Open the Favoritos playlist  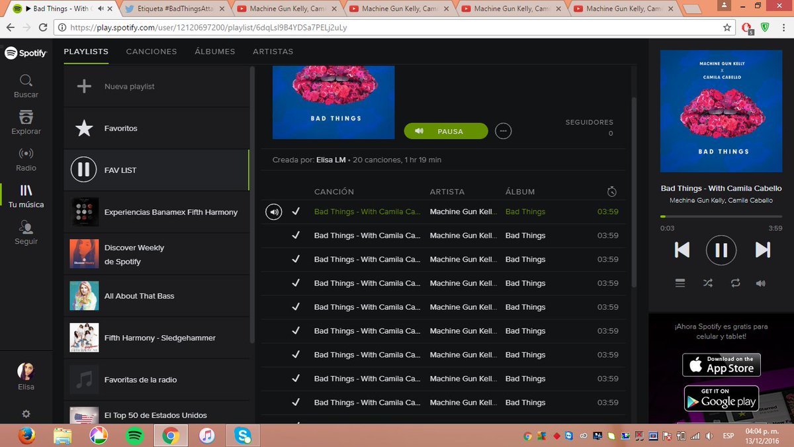[157, 128]
